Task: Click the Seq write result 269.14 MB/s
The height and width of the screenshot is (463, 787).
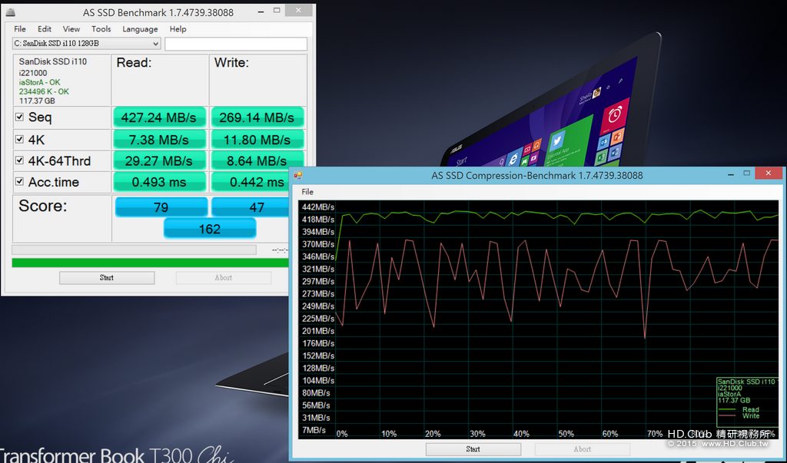Action: [x=257, y=117]
